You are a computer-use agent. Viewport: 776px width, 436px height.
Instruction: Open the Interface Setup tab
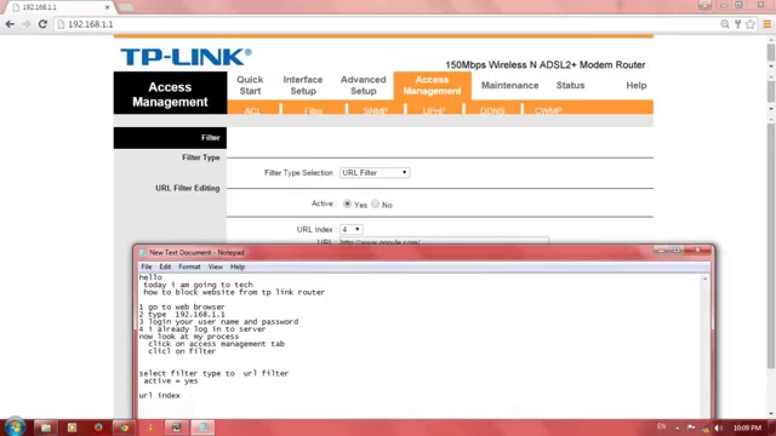[x=303, y=85]
